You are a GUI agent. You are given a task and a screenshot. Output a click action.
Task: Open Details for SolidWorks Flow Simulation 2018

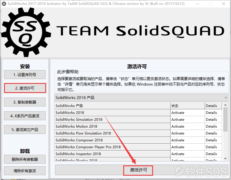(213, 133)
